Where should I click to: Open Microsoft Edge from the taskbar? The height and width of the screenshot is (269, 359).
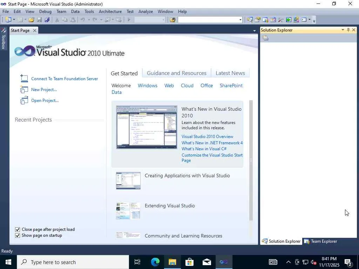click(x=155, y=262)
